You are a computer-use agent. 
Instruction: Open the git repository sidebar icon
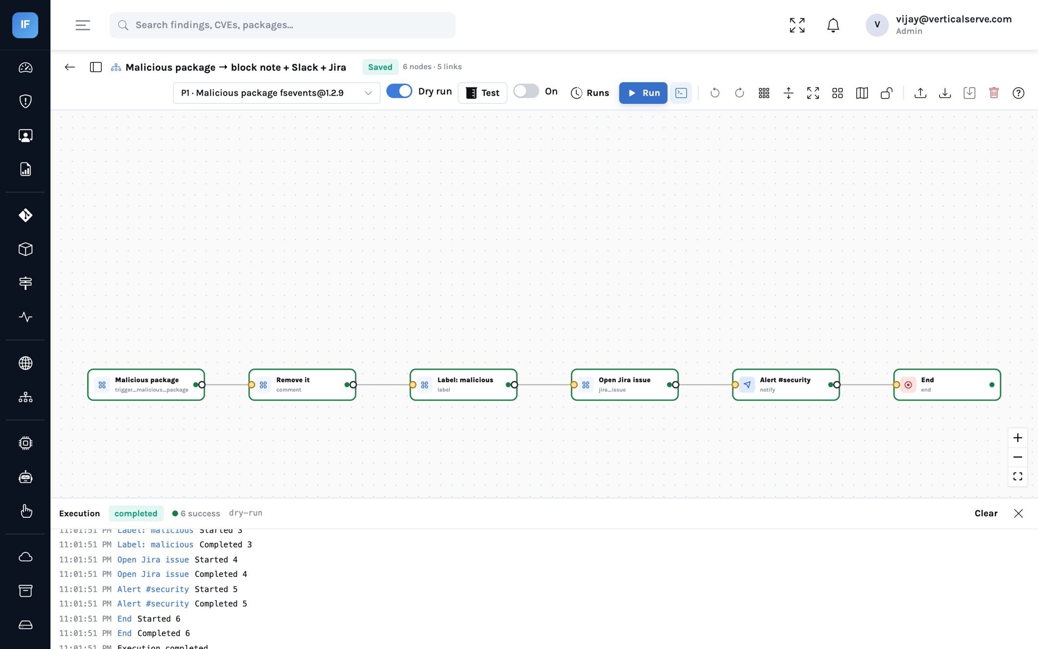click(x=25, y=215)
